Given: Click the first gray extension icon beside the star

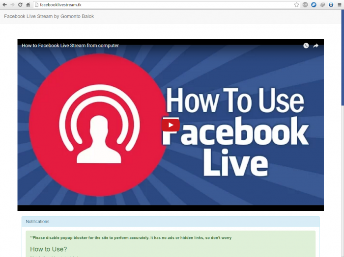Looking at the screenshot, I should pos(305,4).
